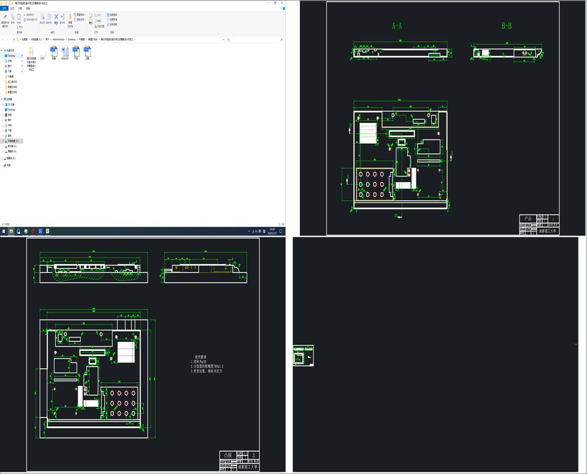587x474 pixels.
Task: Click Select none in the ribbon
Action: [112, 20]
